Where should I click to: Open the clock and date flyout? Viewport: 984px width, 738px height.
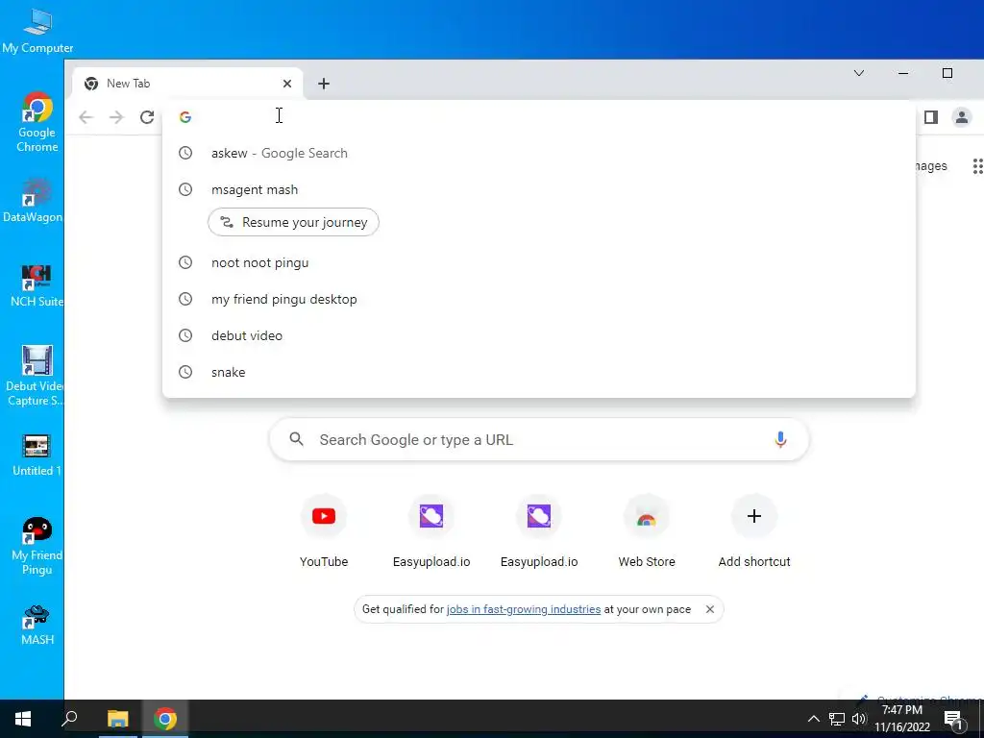tap(902, 719)
